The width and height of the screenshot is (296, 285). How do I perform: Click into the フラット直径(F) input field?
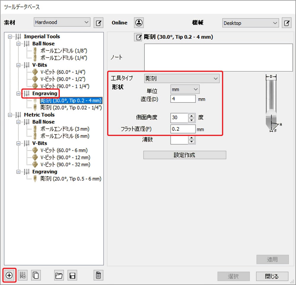point(183,129)
